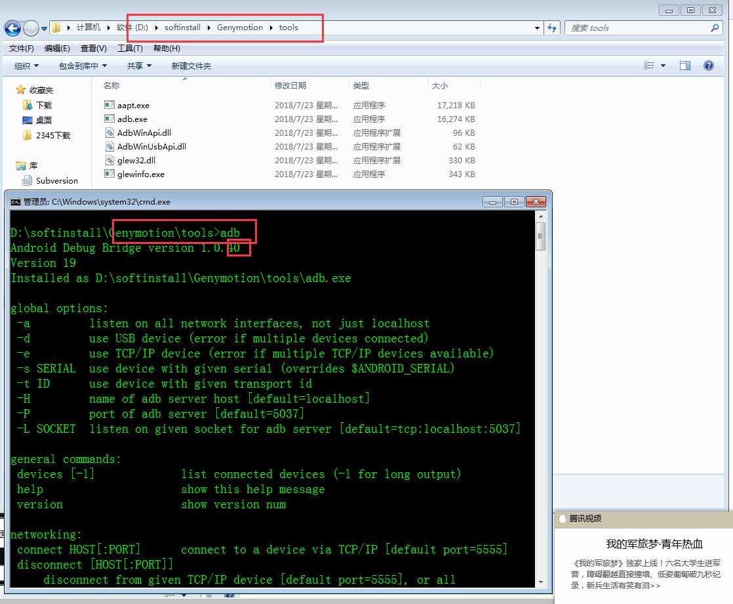Select the AdbWinApi.dll file icon
Viewport: 733px width, 604px height.
click(109, 132)
